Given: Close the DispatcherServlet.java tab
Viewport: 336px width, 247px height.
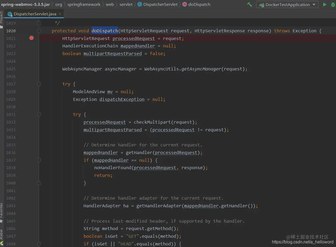Looking at the screenshot, I should (60, 14).
